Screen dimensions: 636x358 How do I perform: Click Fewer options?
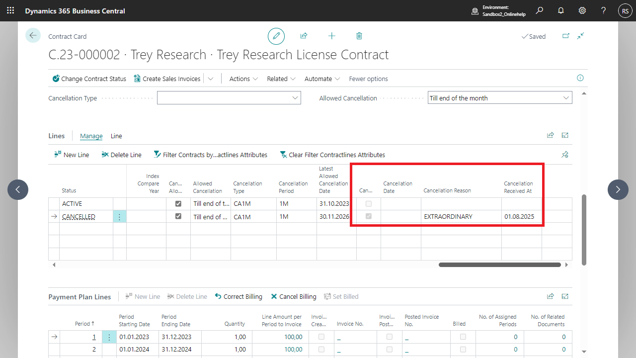pyautogui.click(x=369, y=79)
